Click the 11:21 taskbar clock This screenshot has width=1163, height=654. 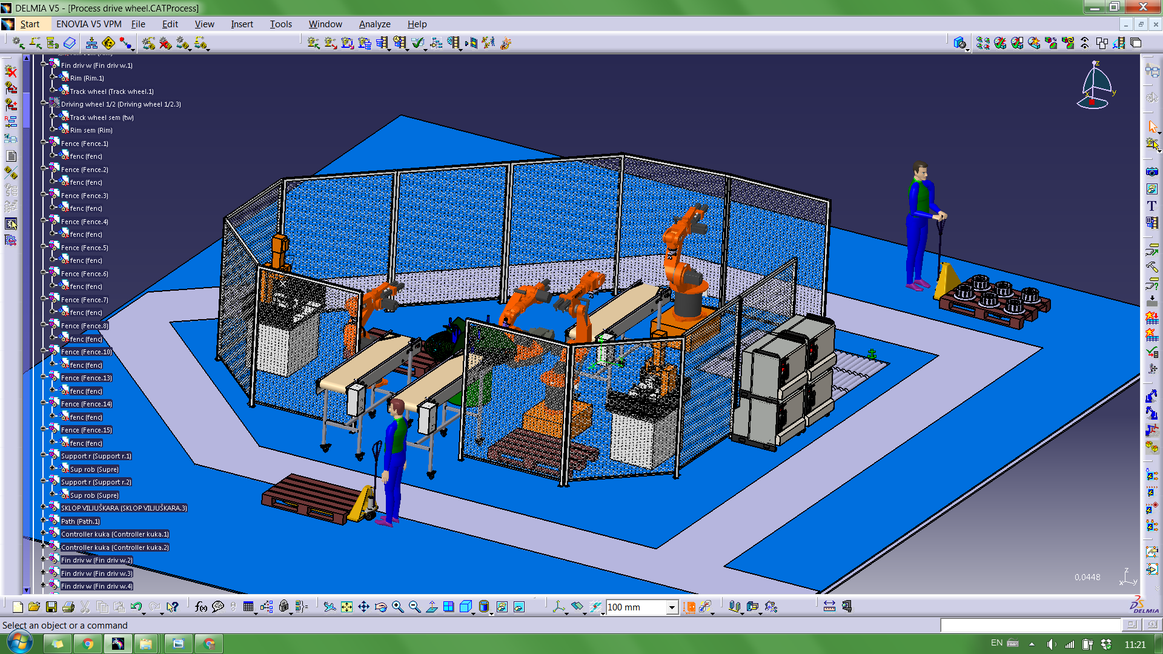tap(1135, 644)
